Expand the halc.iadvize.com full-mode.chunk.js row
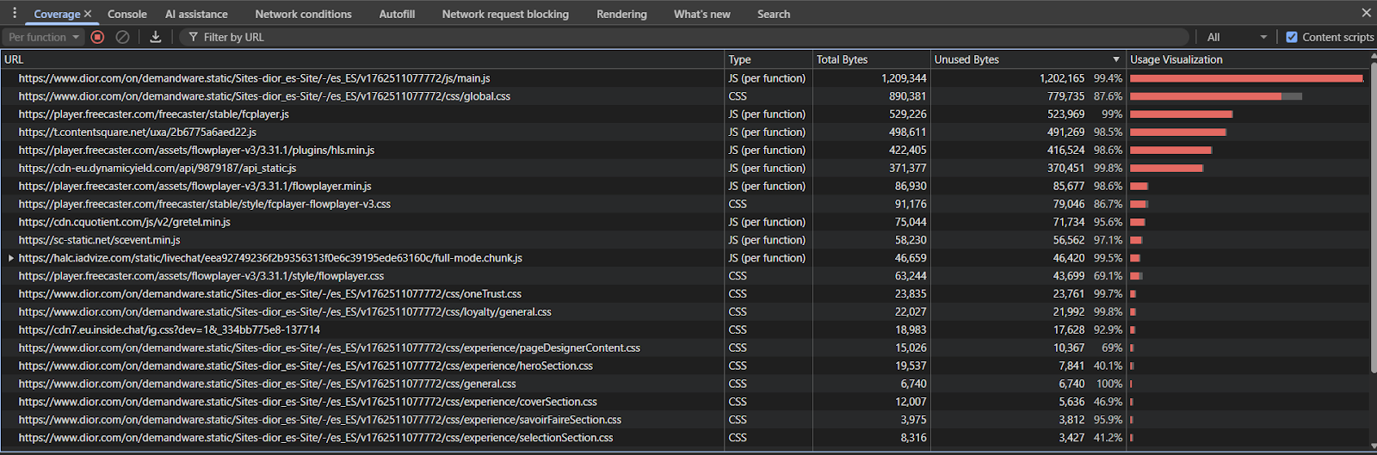 click(x=10, y=258)
